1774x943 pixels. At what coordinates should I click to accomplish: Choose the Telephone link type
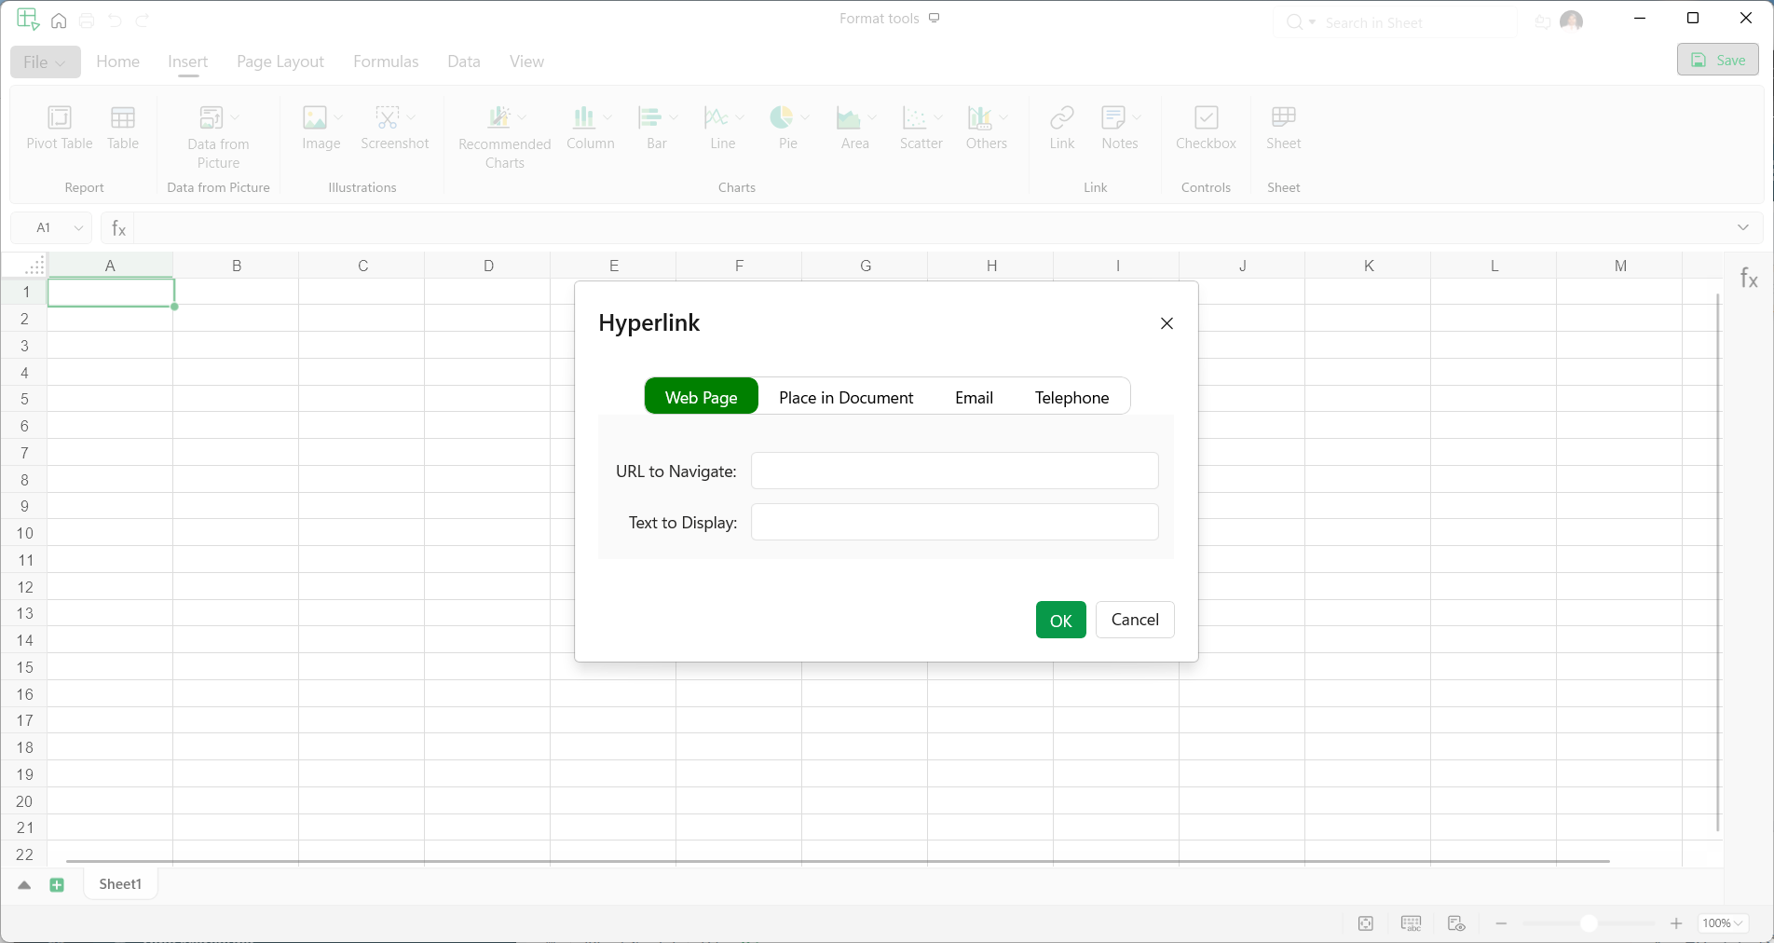click(1071, 397)
